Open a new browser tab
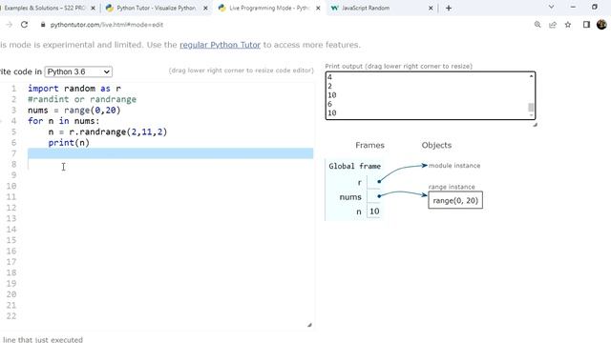The image size is (611, 343). pos(449,8)
